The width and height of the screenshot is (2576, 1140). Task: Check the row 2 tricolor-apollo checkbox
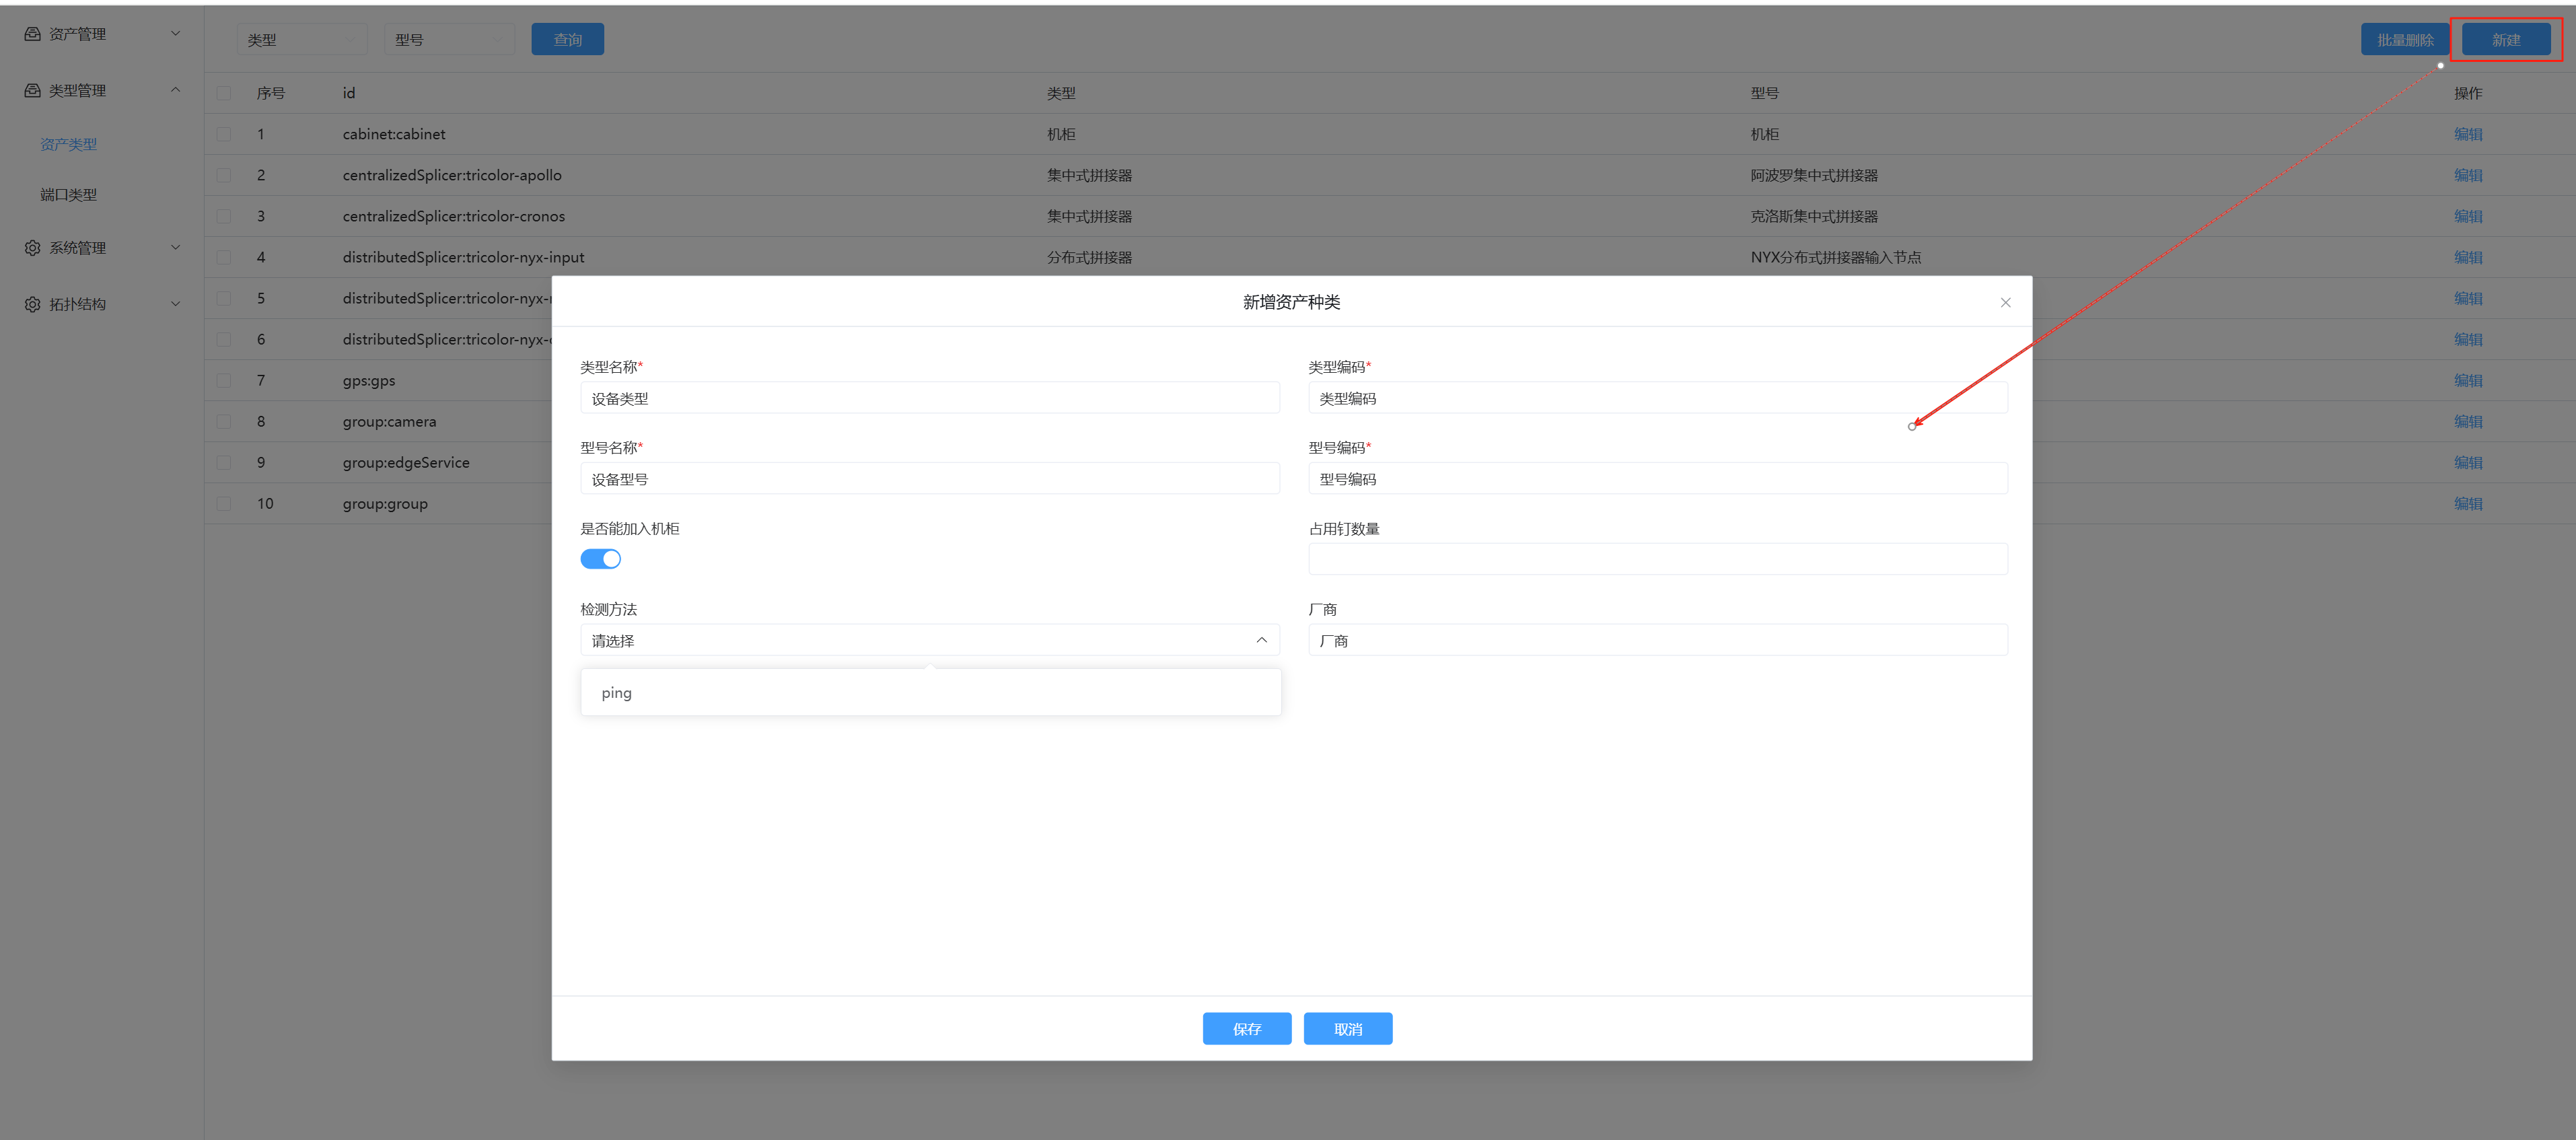[224, 175]
